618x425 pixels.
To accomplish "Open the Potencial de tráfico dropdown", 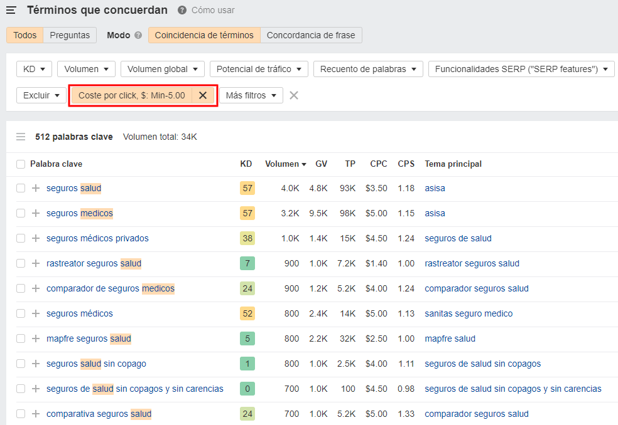I will [259, 69].
